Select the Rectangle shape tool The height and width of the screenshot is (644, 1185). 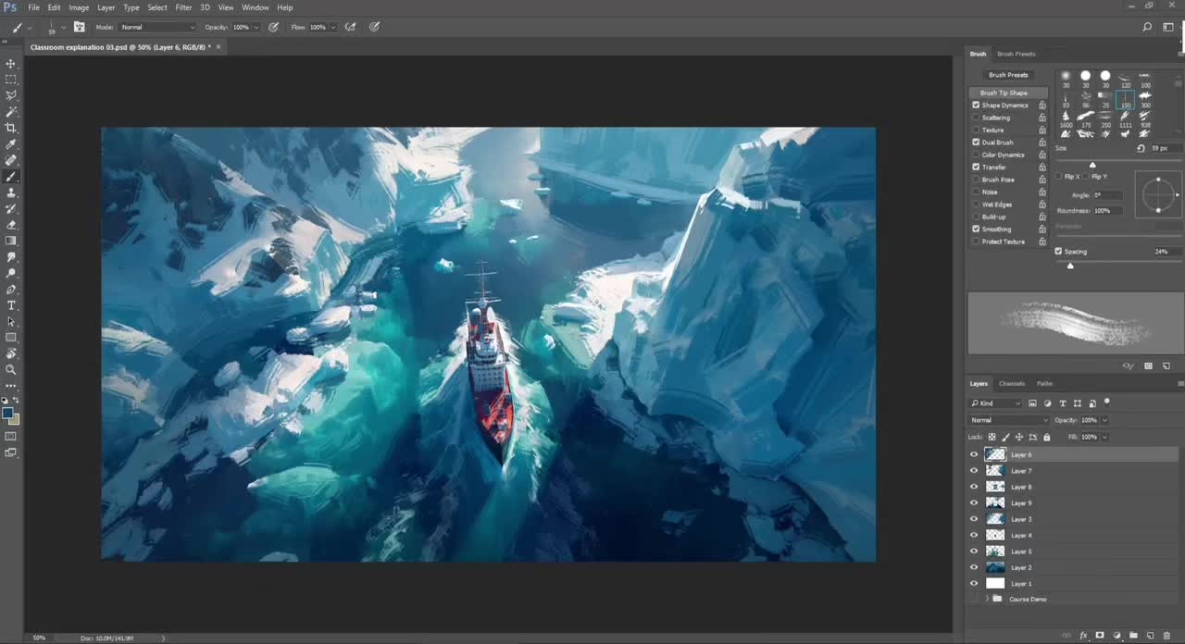point(11,337)
